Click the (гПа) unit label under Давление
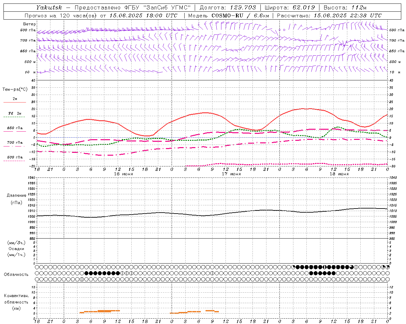This screenshot has width=406, height=324. pos(16,202)
